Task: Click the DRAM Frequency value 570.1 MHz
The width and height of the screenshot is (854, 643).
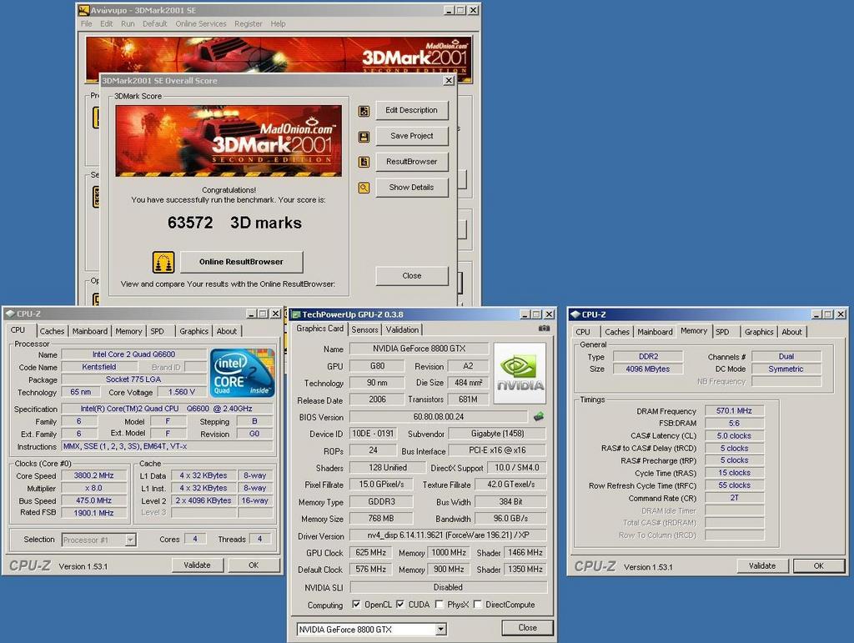Action: [734, 410]
